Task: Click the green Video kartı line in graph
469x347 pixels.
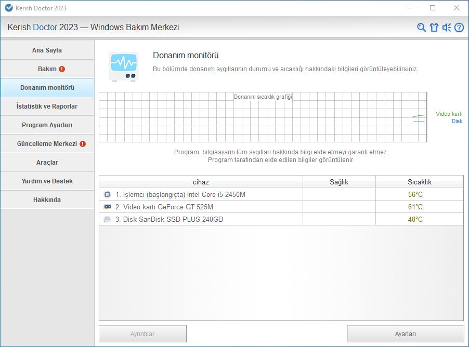Action: (x=419, y=116)
